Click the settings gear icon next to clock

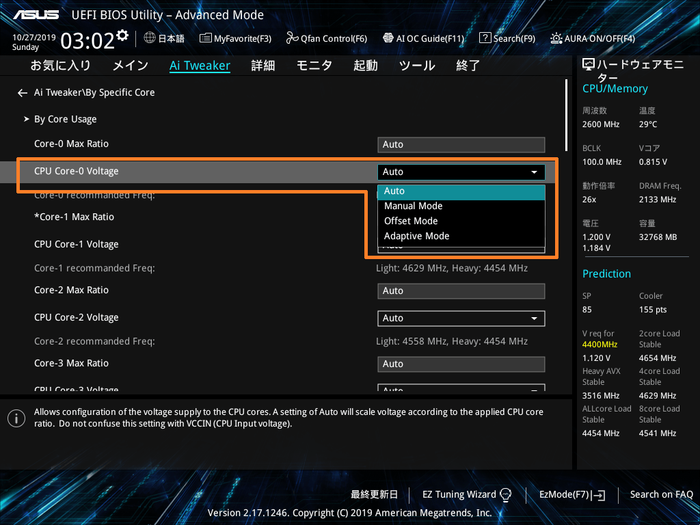(x=122, y=36)
